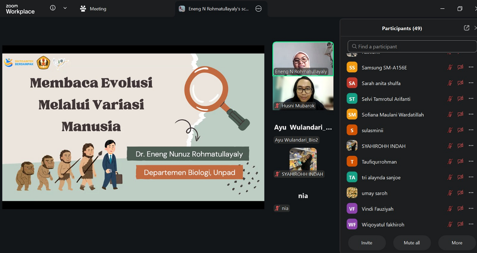Viewport: 477px width, 253px height.
Task: Click the Find a participant search field
Action: pos(412,47)
